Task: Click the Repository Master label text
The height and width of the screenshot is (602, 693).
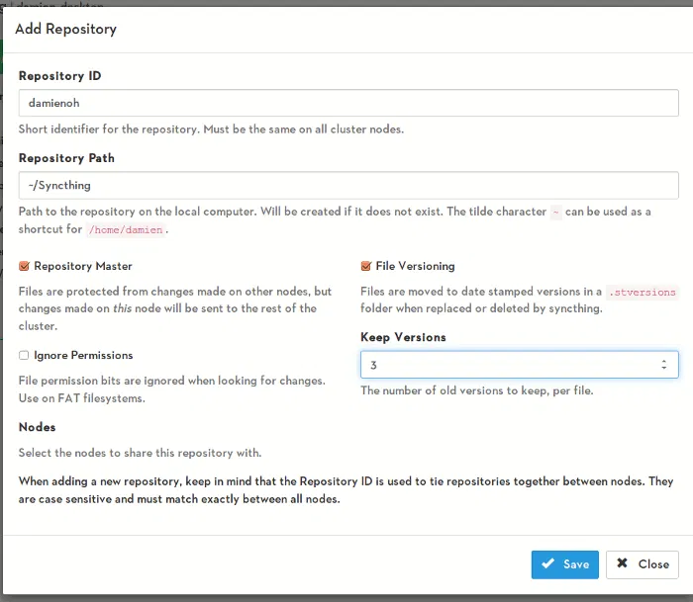Action: (x=82, y=266)
